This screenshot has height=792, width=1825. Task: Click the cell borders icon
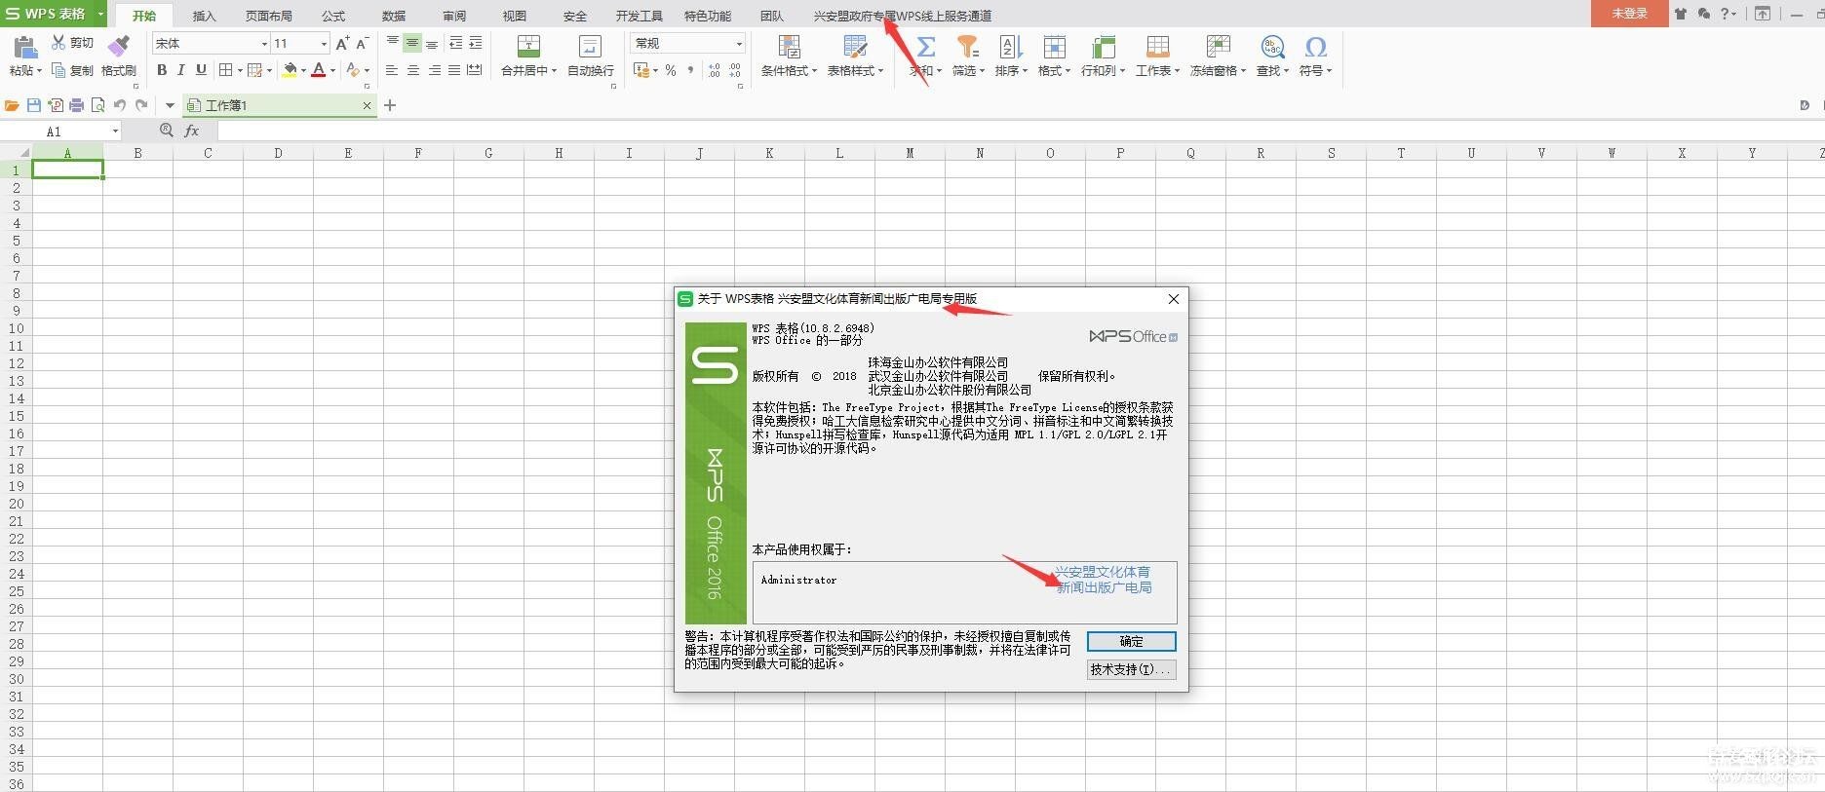click(226, 70)
